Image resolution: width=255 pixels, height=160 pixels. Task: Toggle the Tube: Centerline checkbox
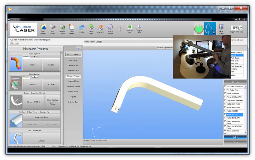coord(225,131)
